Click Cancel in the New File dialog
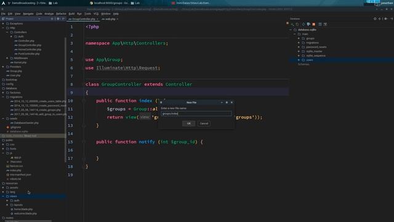This screenshot has height=222, width=394. (x=204, y=123)
